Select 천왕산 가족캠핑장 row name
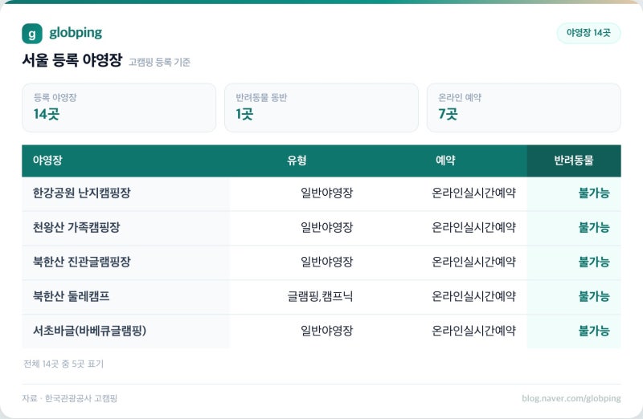Image resolution: width=643 pixels, height=419 pixels. click(x=76, y=227)
